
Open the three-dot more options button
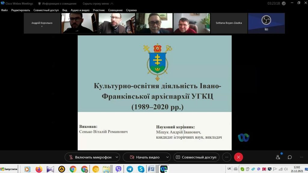point(227,157)
